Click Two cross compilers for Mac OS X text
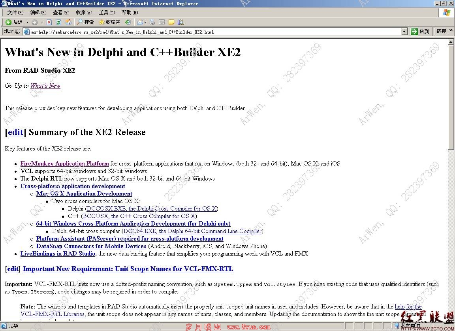 point(96,201)
